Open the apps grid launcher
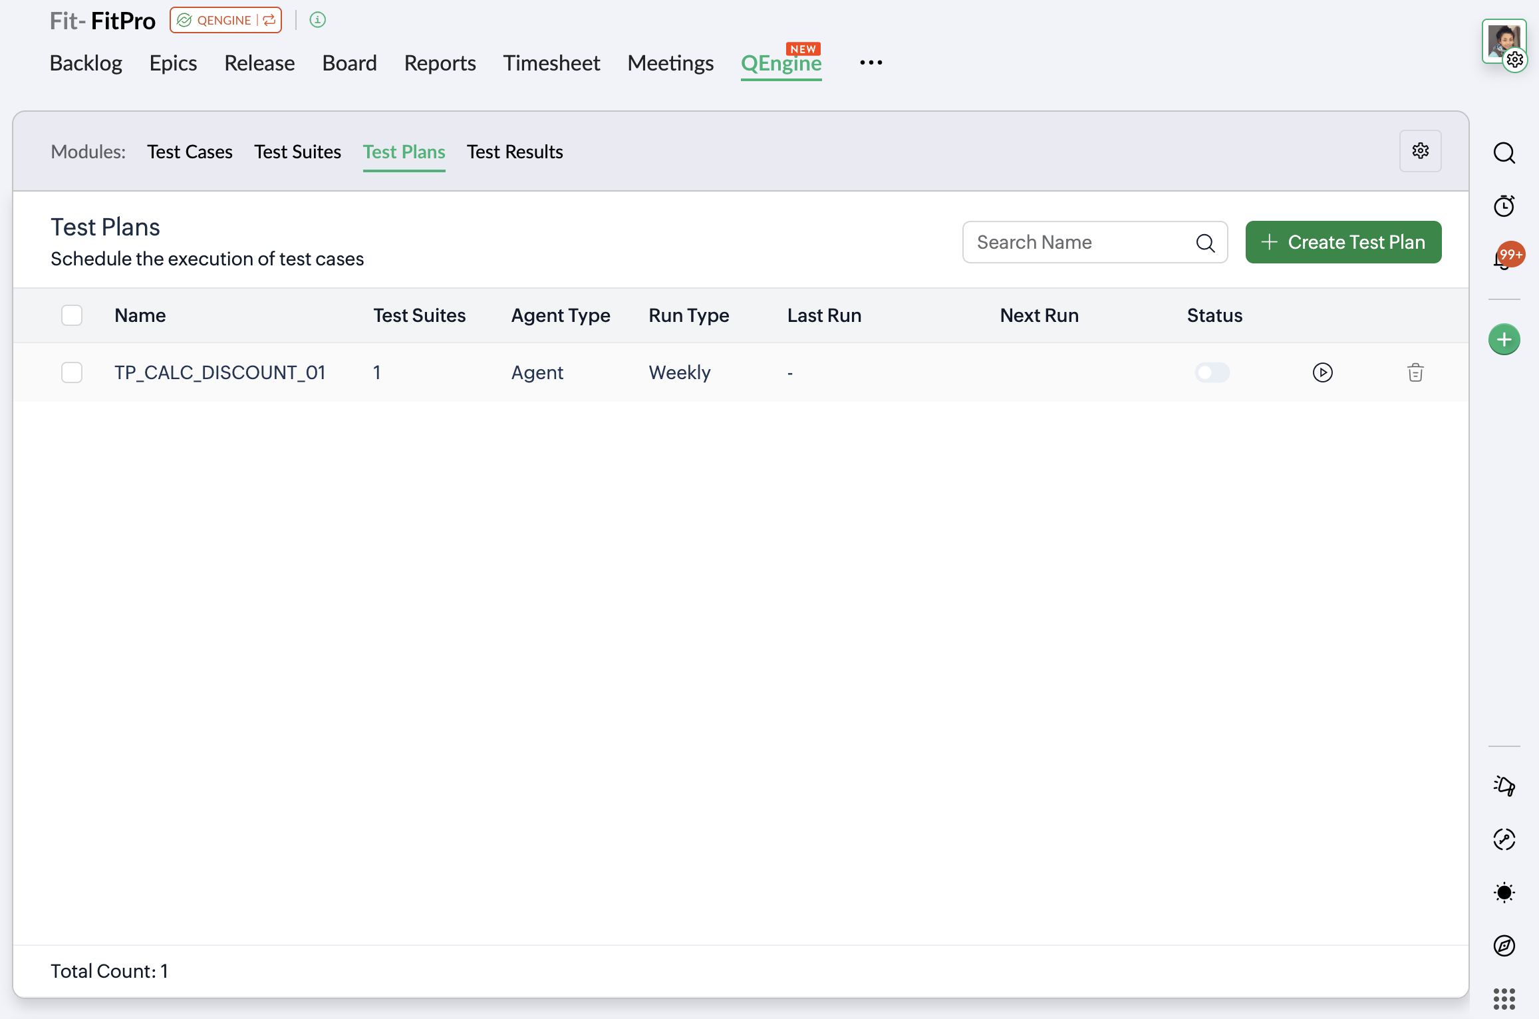The image size is (1539, 1019). [1504, 998]
